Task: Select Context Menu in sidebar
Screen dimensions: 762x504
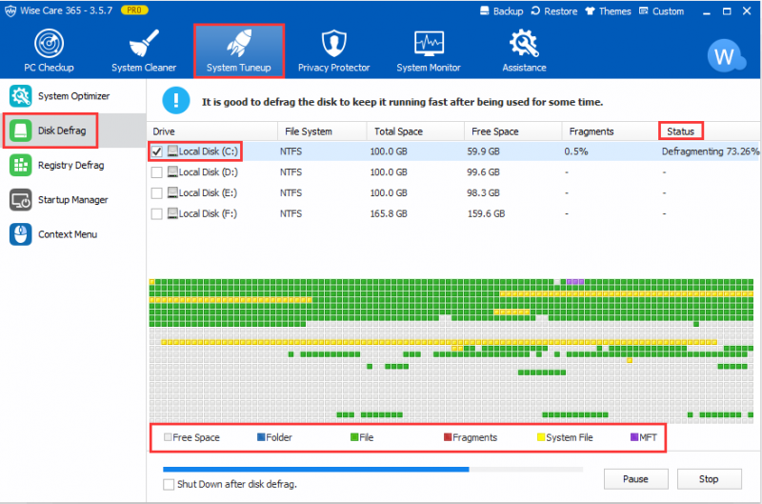Action: point(73,234)
